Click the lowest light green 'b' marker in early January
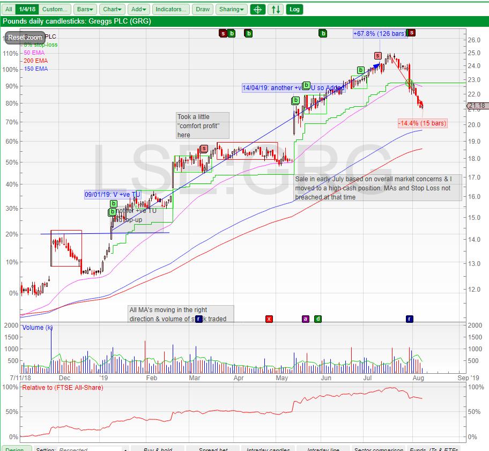Image resolution: width=489 pixels, height=451 pixels. point(112,212)
